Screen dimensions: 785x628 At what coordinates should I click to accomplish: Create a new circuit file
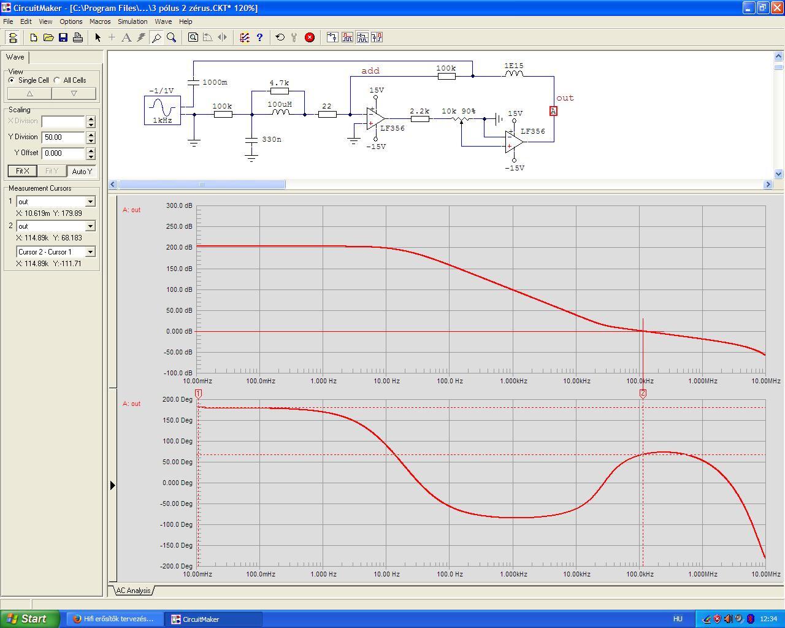point(34,37)
